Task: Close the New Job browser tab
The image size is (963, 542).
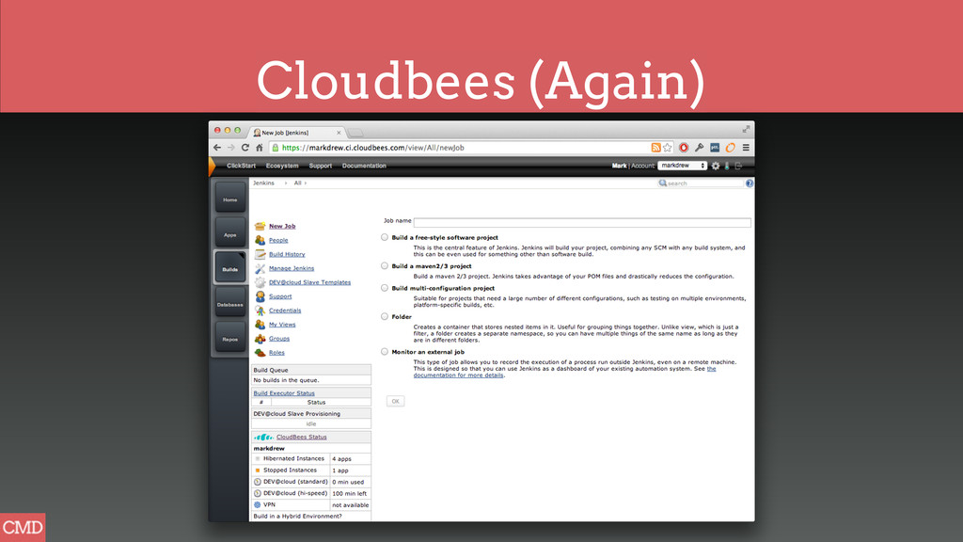Action: pos(339,133)
